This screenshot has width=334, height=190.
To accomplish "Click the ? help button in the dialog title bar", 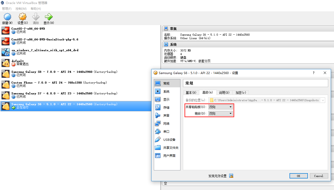I will click(313, 73).
